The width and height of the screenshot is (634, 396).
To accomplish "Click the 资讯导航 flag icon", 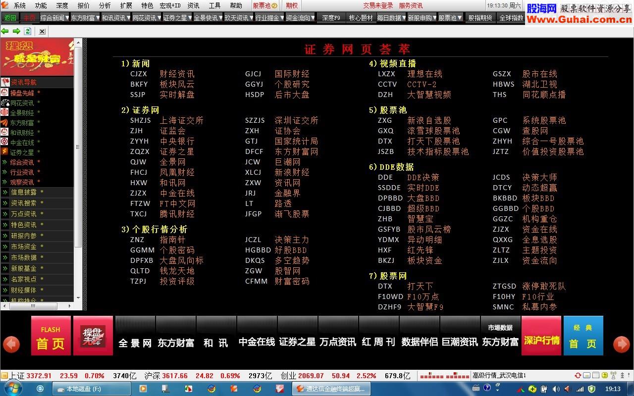I will click(x=5, y=82).
